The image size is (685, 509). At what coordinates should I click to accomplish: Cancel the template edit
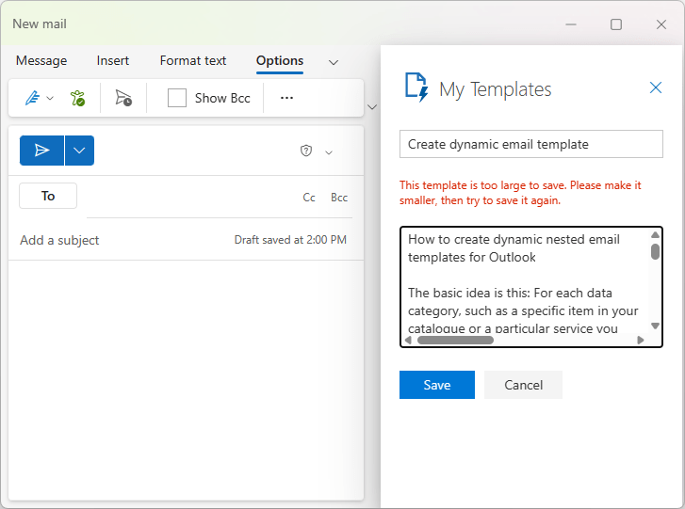tap(523, 385)
